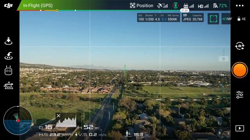Tap the DJI logo home icon
The width and height of the screenshot is (250, 140).
click(x=8, y=5)
